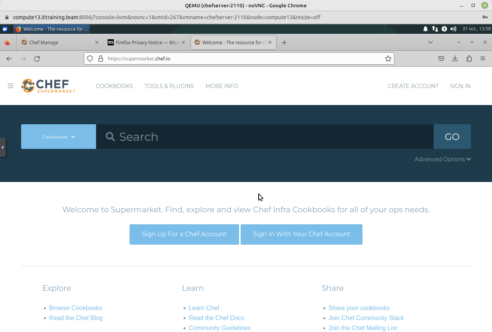
Task: Expand the Cookbooks search type dropdown
Action: [58, 137]
